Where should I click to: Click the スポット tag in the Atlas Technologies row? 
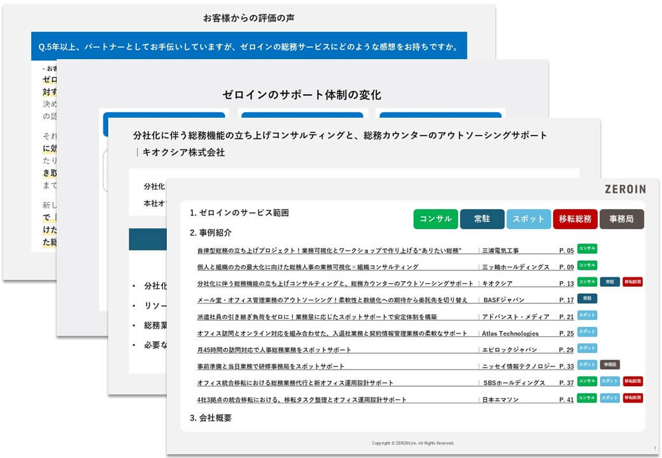pyautogui.click(x=587, y=331)
